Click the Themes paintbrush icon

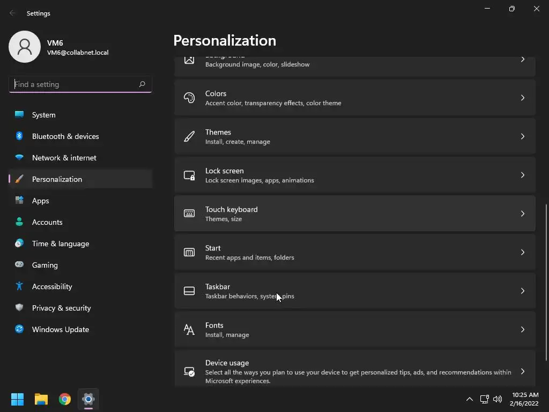(189, 136)
